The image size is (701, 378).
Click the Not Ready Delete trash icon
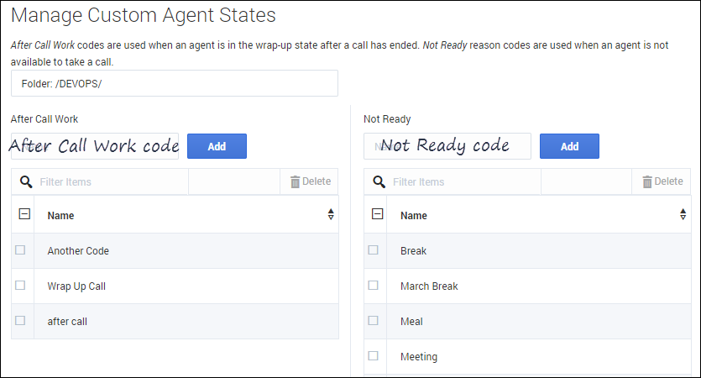pos(647,181)
